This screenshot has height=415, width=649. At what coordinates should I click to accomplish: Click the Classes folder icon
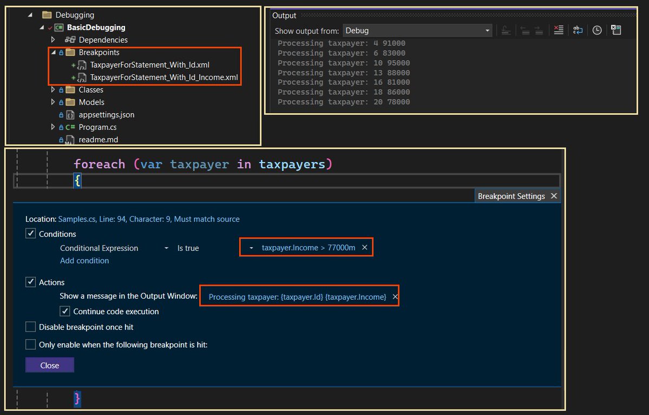70,89
